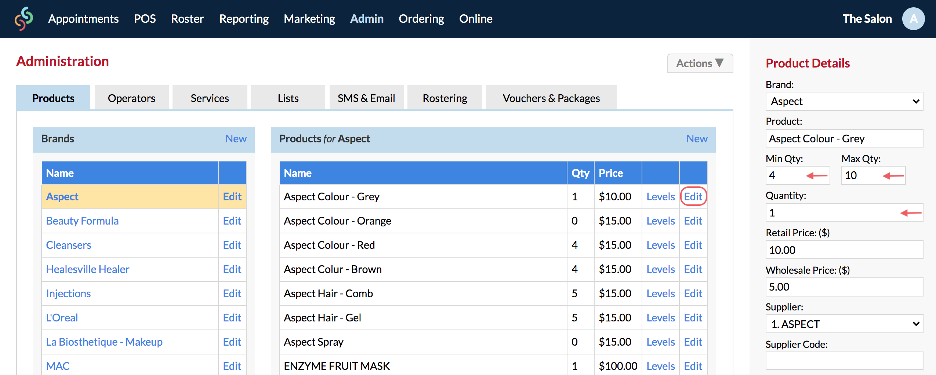Edit the Beauty Formula brand
The width and height of the screenshot is (936, 375).
click(x=232, y=221)
